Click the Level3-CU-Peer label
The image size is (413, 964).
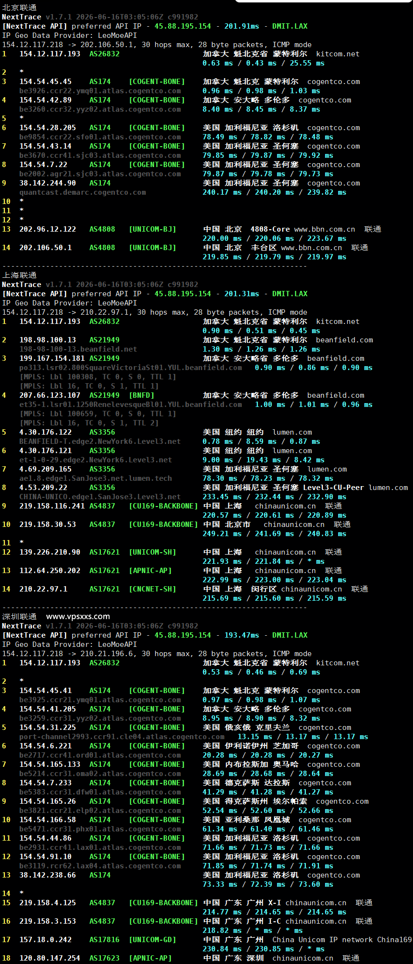pos(334,488)
